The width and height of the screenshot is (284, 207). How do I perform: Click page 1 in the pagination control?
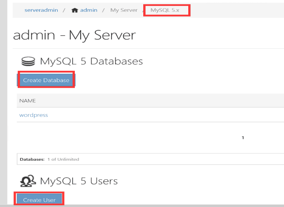pyautogui.click(x=243, y=138)
